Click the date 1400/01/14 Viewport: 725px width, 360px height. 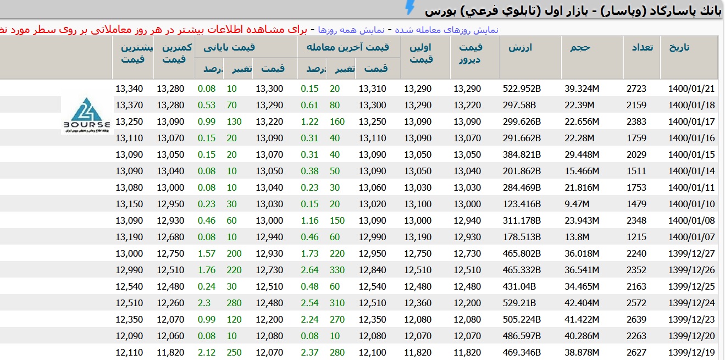(691, 171)
